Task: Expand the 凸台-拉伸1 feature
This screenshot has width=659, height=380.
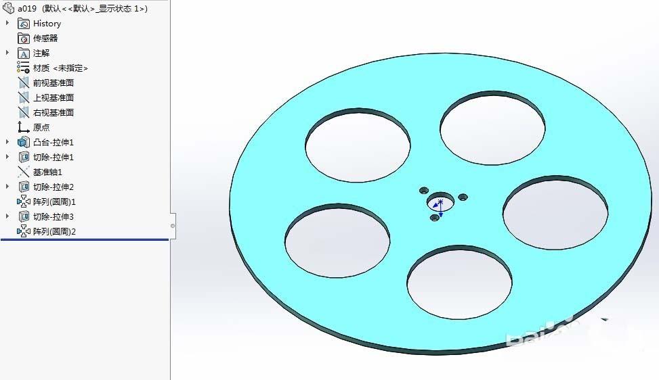Action: 7,142
